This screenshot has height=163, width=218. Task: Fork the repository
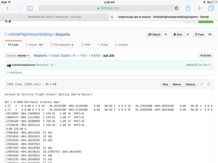pyautogui.click(x=199, y=35)
